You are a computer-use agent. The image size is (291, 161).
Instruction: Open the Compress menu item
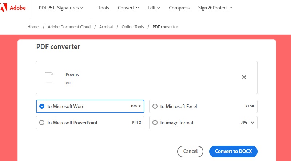pyautogui.click(x=179, y=8)
